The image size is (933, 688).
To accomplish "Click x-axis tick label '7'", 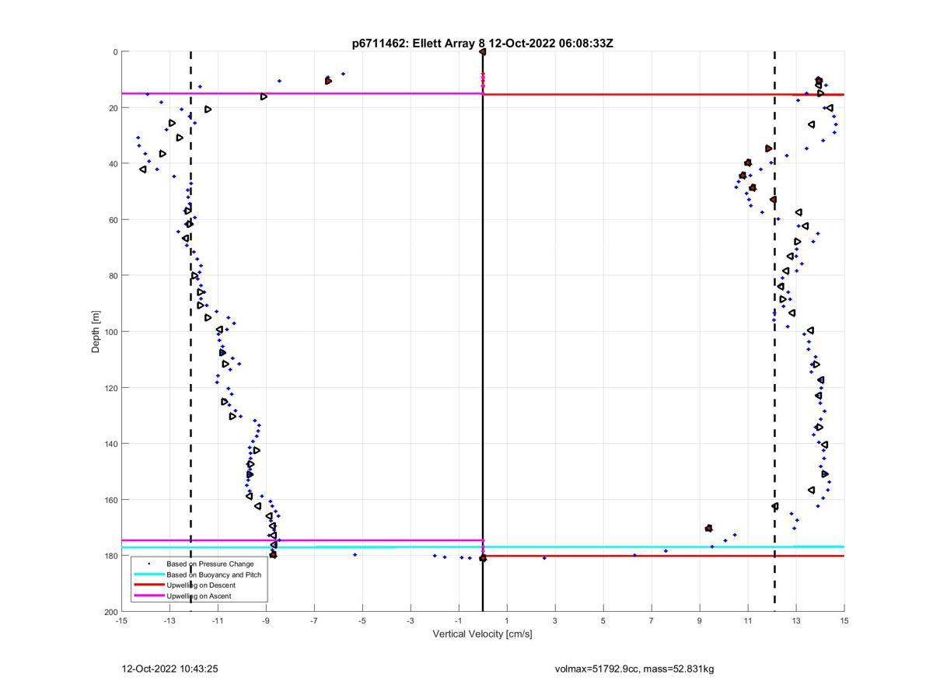I will 652,620.
